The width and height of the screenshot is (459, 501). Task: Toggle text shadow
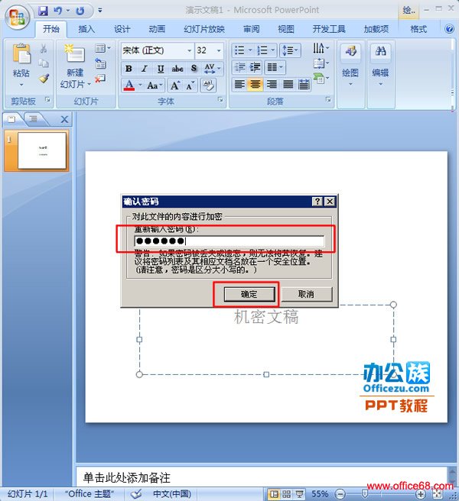(x=194, y=69)
